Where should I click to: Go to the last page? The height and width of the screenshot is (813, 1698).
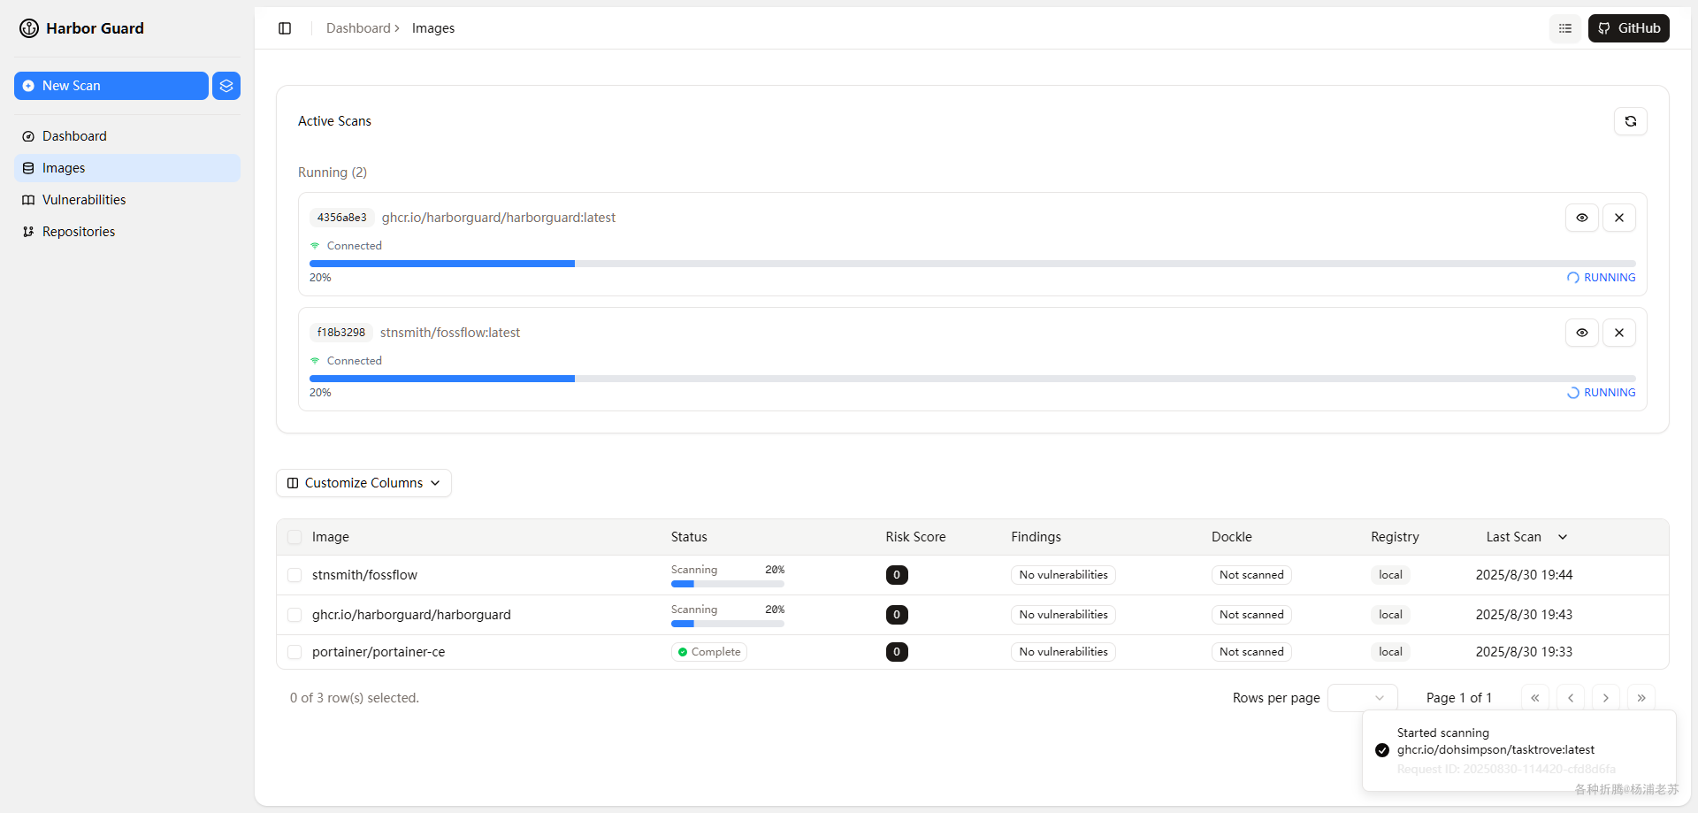tap(1641, 698)
